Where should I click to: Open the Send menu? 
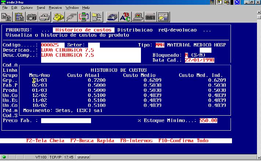click(x=41, y=8)
